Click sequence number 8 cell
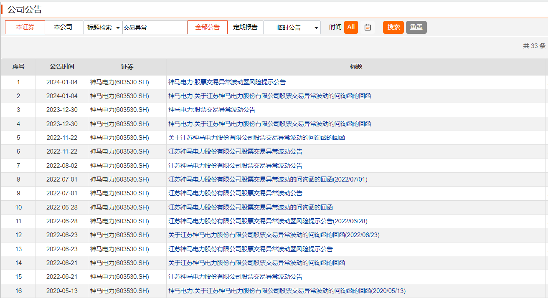This screenshot has height=298, width=548. pos(18,179)
